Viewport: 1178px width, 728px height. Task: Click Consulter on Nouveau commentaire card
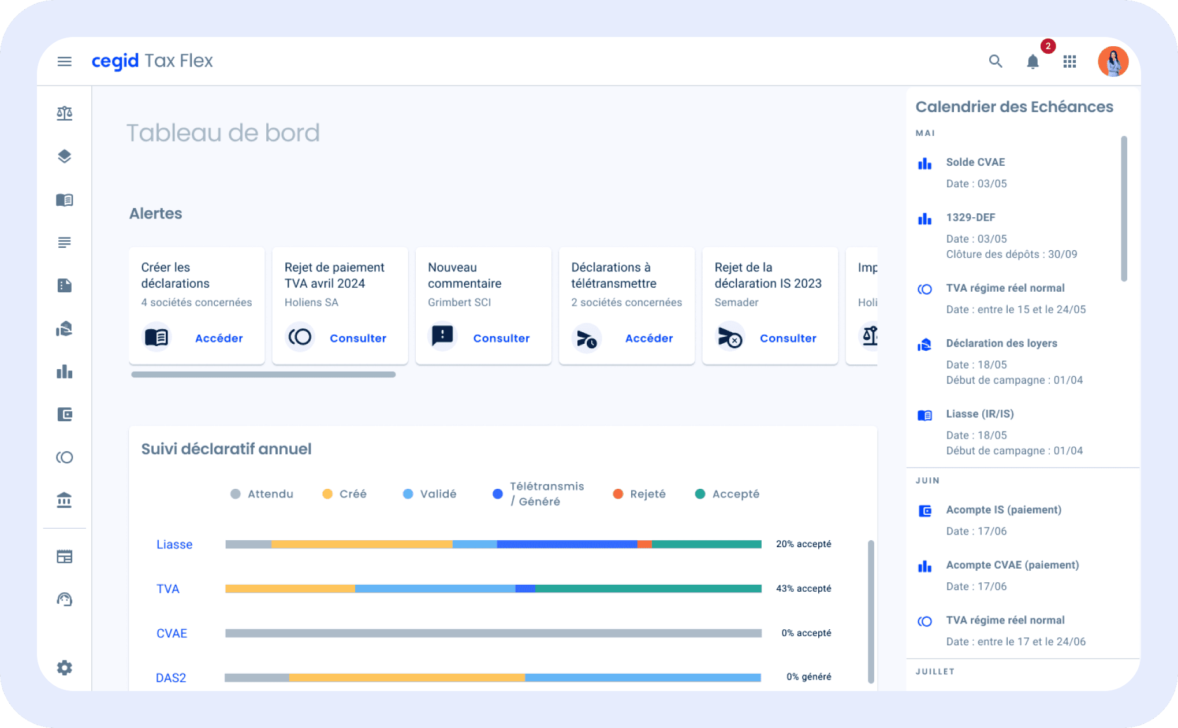pyautogui.click(x=501, y=338)
